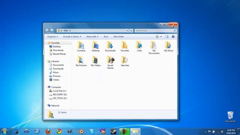This screenshot has height=135, width=240.
Task: Collapse the Computer group in sidebar
Action: (x=46, y=87)
